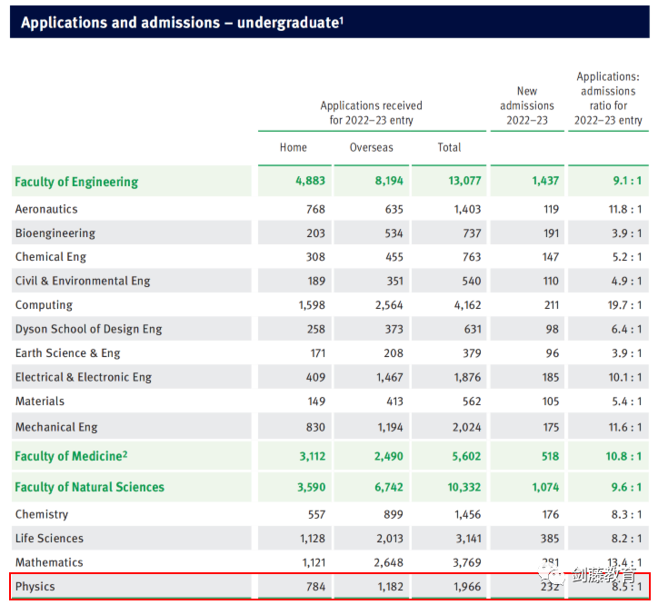Click Computing's 19.7 : 1 ratio cell

622,305
